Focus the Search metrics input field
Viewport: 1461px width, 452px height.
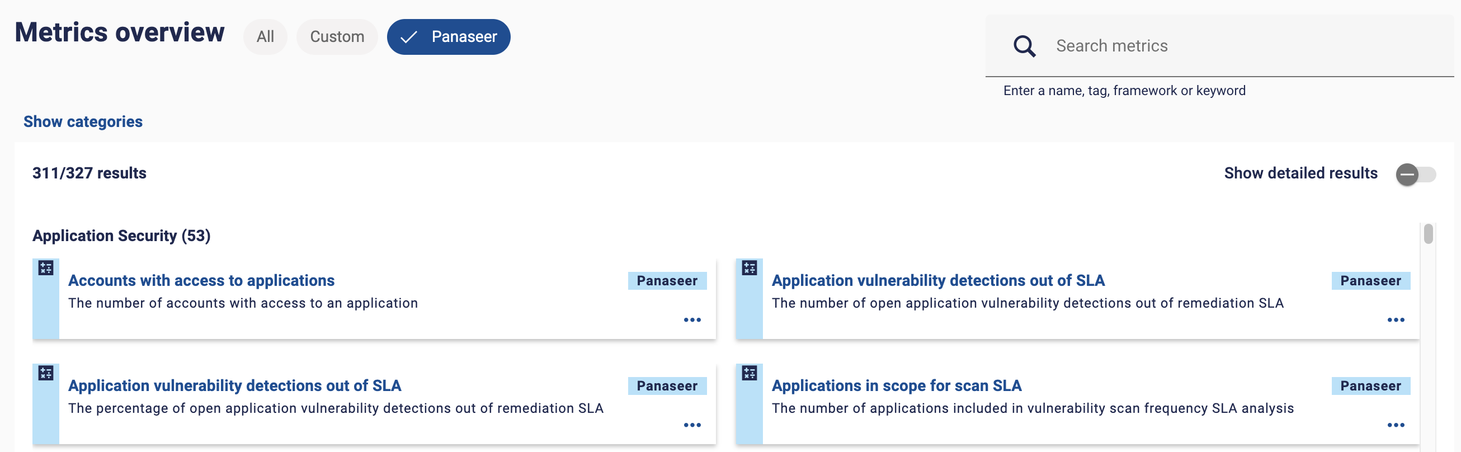[x=1219, y=46]
